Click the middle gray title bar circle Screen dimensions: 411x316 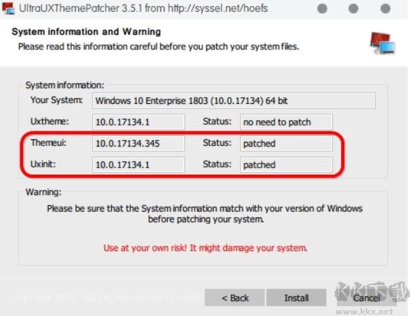354,9
